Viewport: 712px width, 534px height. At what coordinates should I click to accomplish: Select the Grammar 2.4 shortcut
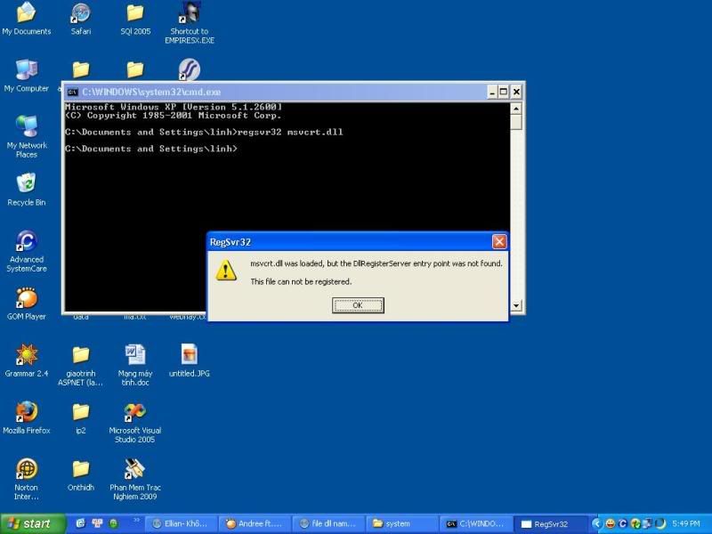click(x=27, y=361)
